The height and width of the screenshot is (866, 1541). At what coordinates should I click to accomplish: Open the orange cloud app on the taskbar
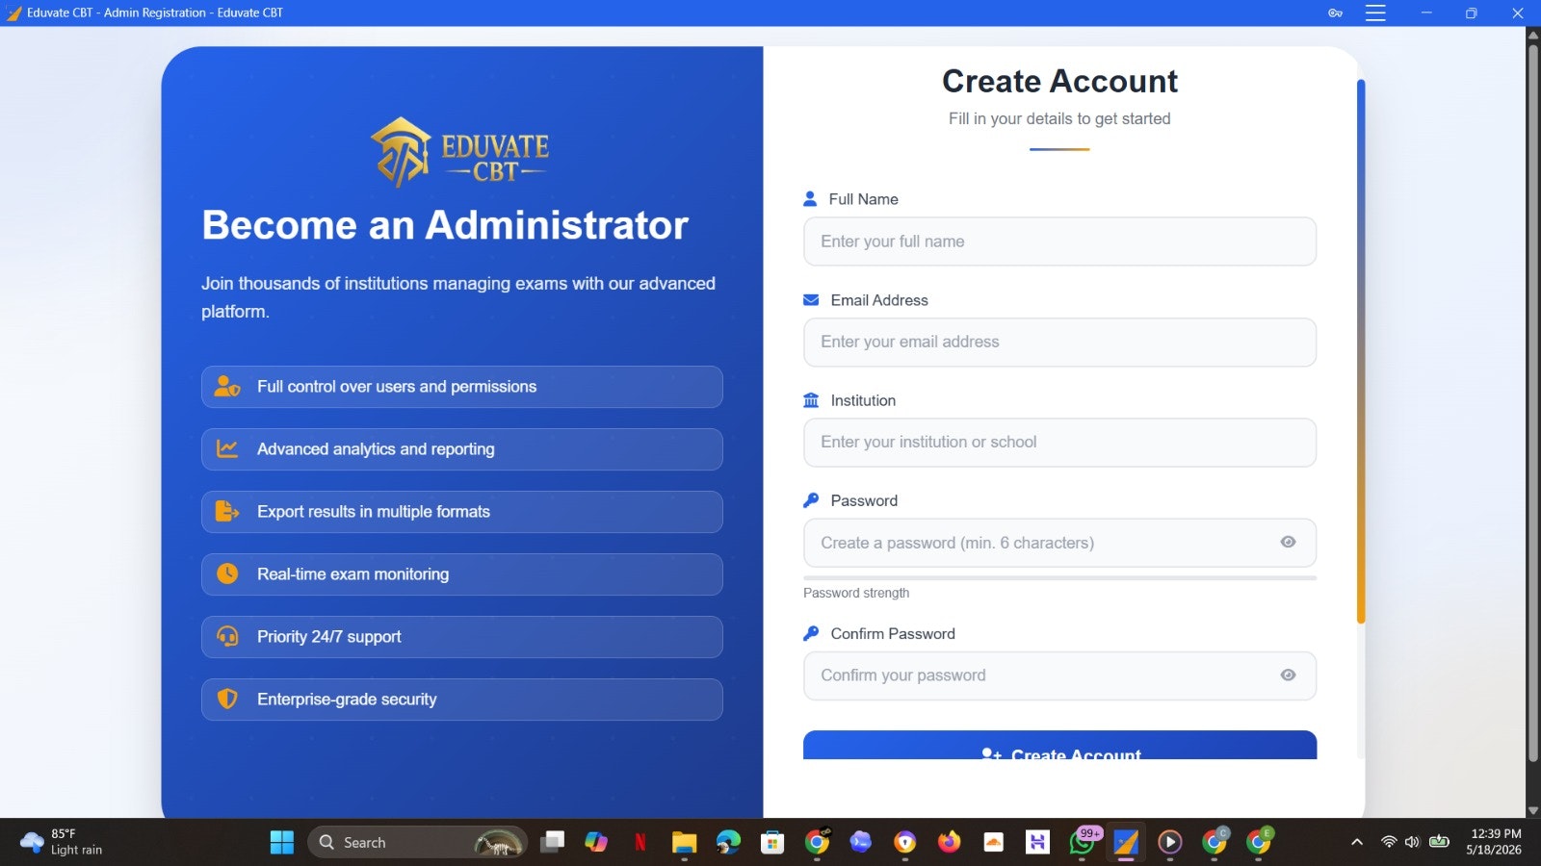[x=994, y=843]
